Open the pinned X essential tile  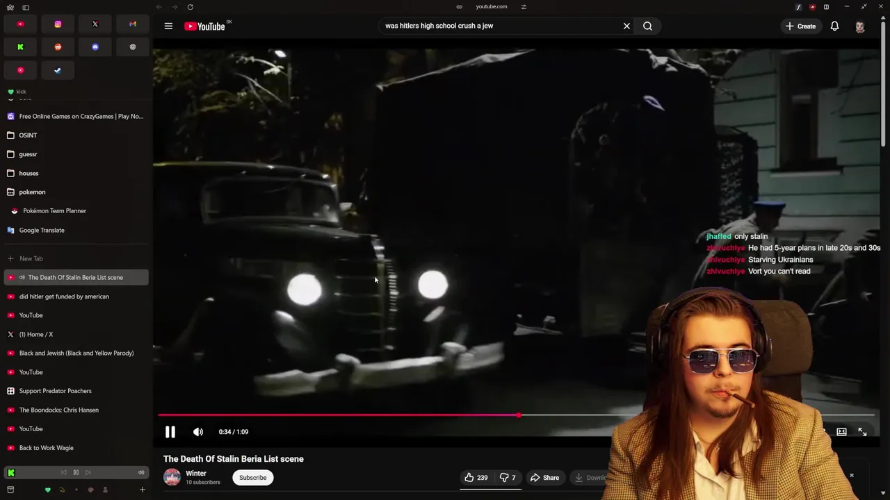(95, 24)
